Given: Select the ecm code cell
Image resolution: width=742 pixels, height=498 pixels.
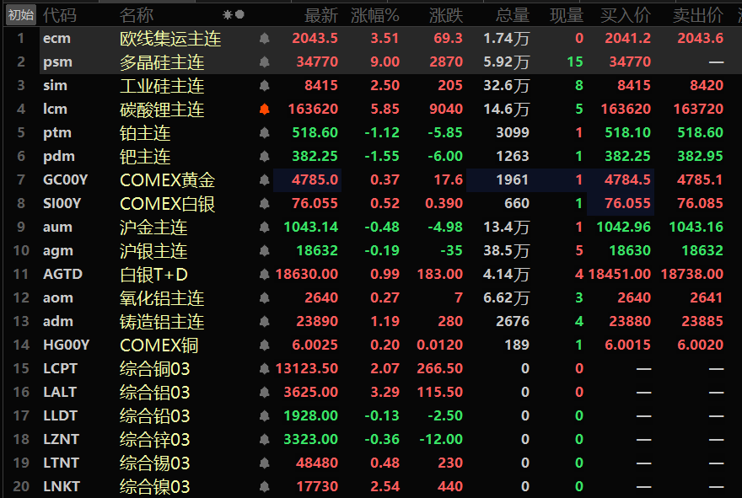Looking at the screenshot, I should coord(56,38).
